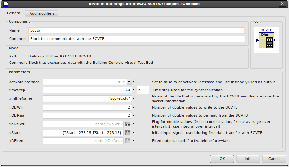Image resolution: width=289 pixels, height=167 pixels.
Task: Open the uStart array editor icon
Action: pos(127,132)
